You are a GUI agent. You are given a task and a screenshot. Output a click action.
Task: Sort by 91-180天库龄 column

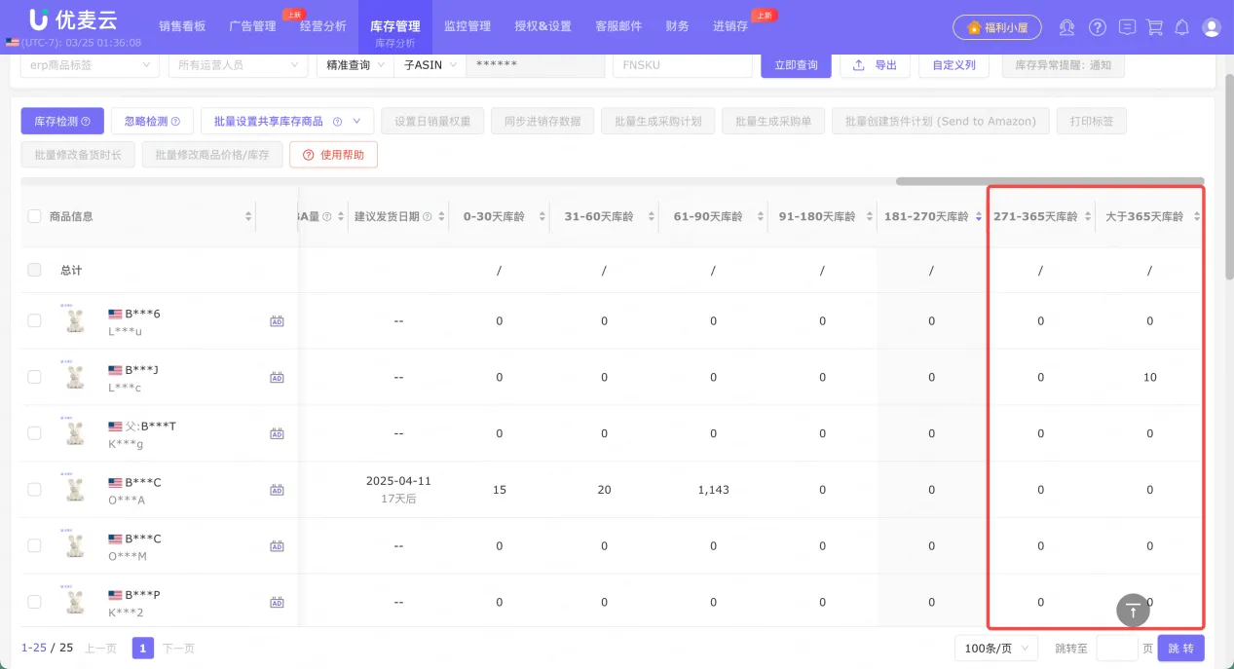870,216
